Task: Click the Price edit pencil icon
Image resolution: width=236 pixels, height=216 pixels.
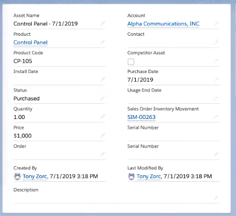Action: click(x=103, y=135)
